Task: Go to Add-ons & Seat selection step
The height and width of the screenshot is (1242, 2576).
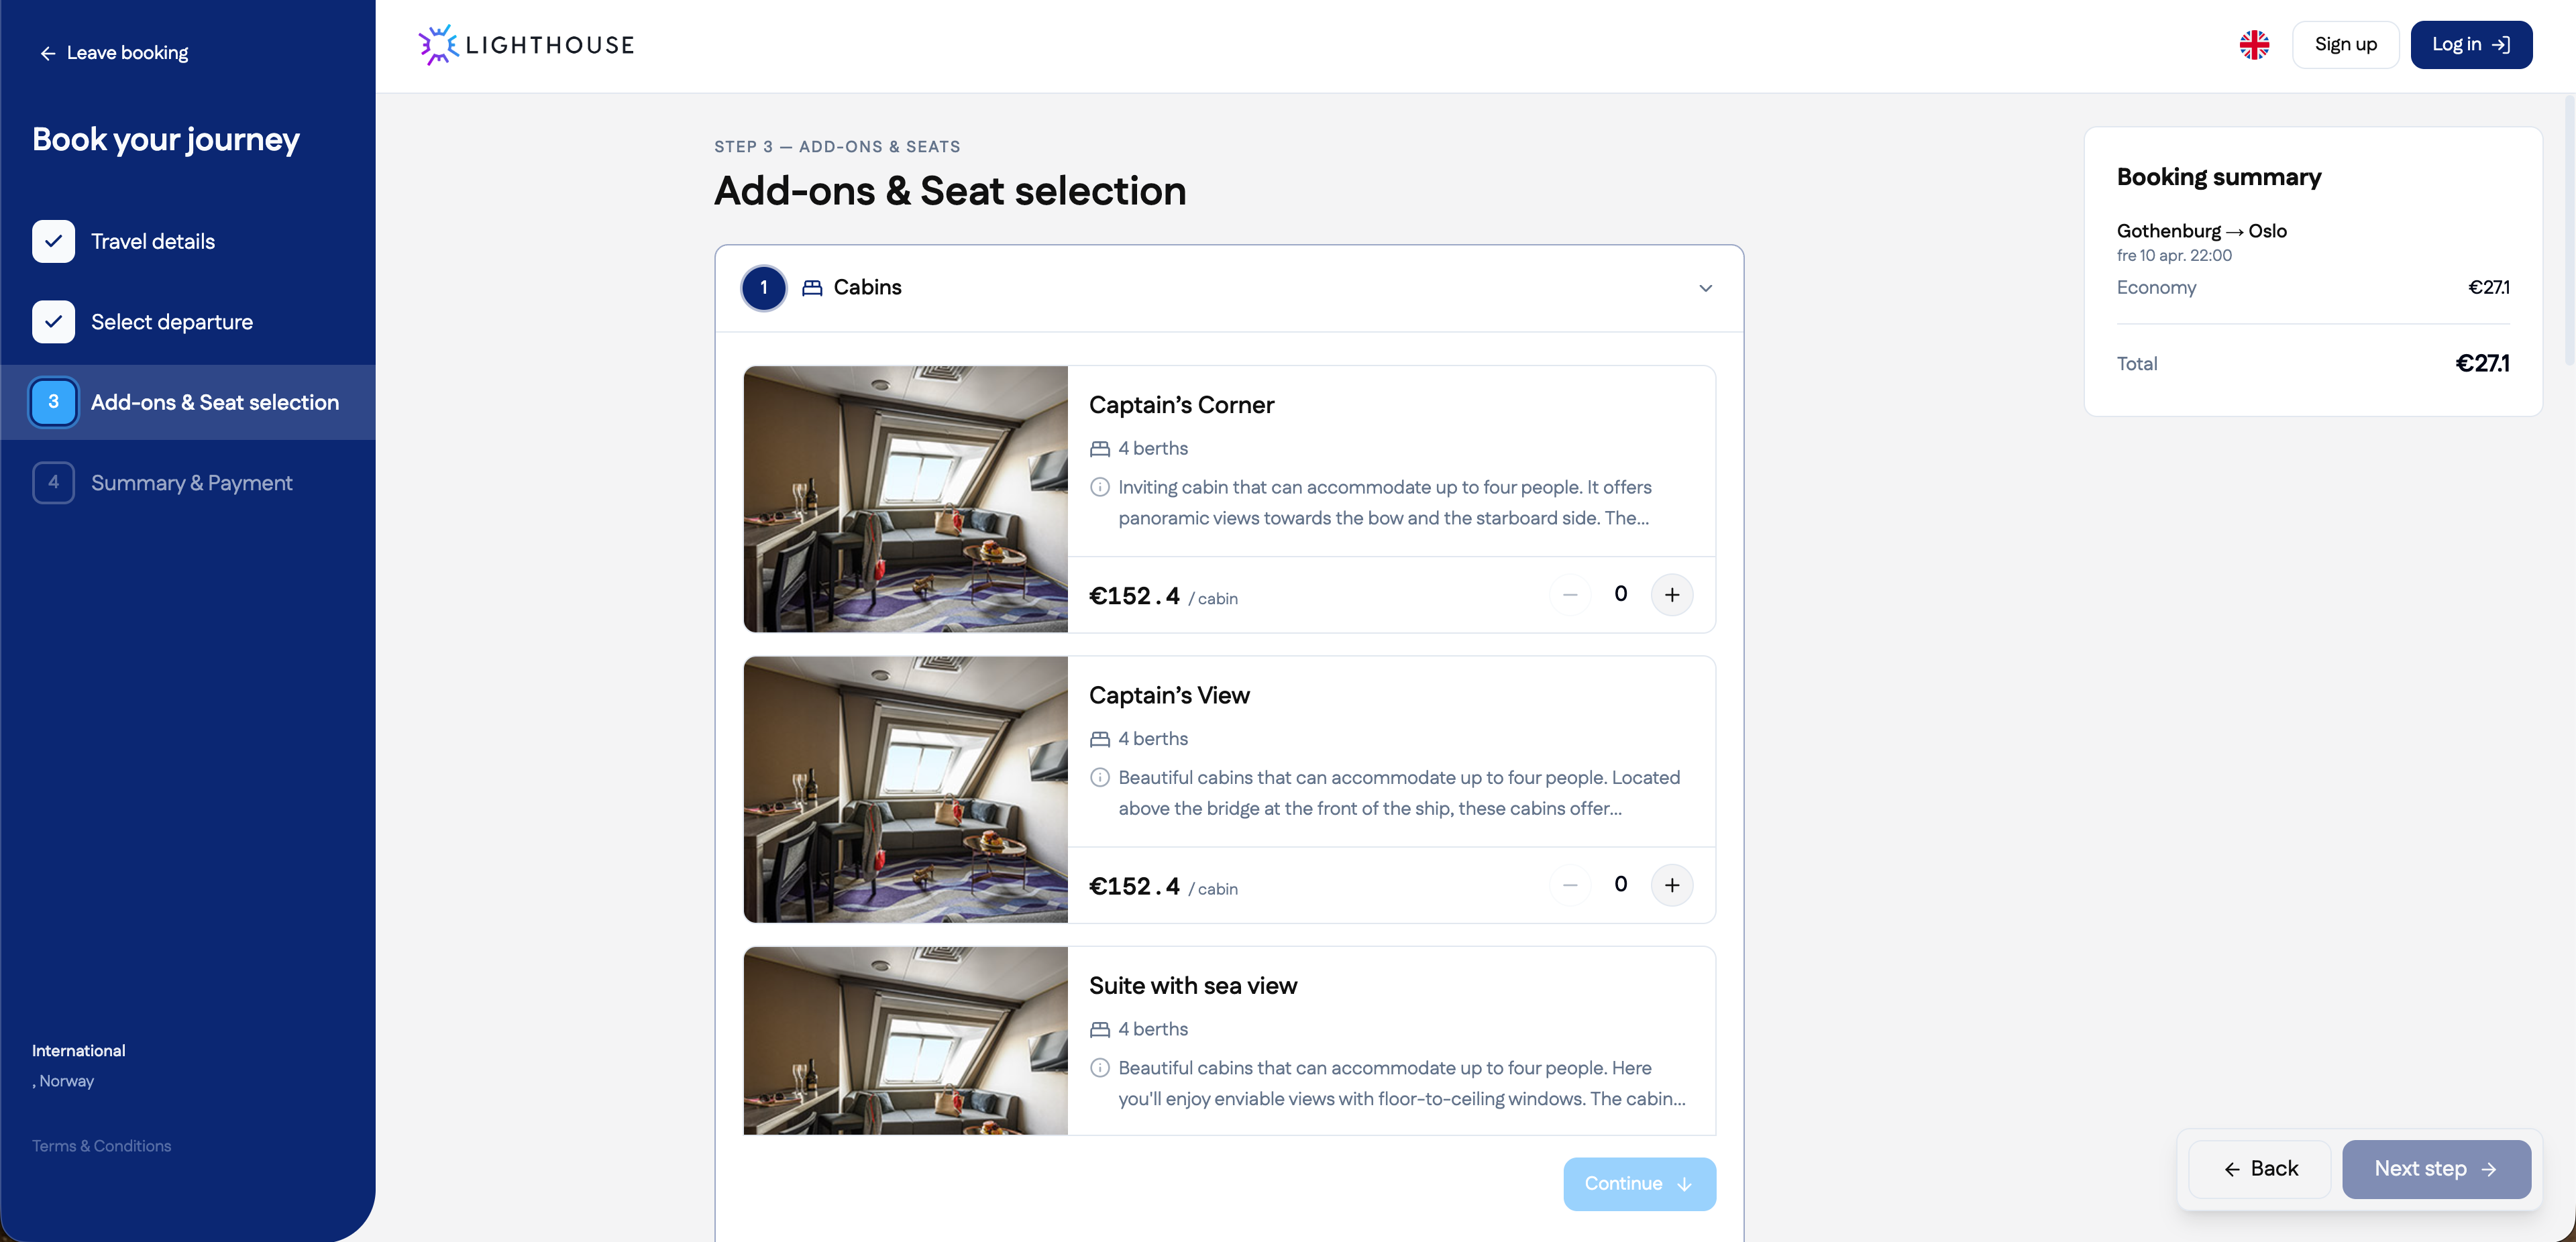Action: pos(214,402)
